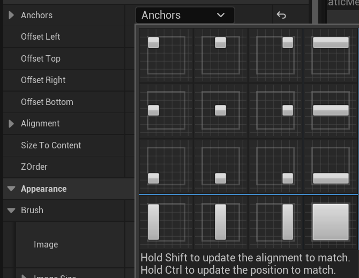Reset Anchors to default value arrow

click(281, 15)
